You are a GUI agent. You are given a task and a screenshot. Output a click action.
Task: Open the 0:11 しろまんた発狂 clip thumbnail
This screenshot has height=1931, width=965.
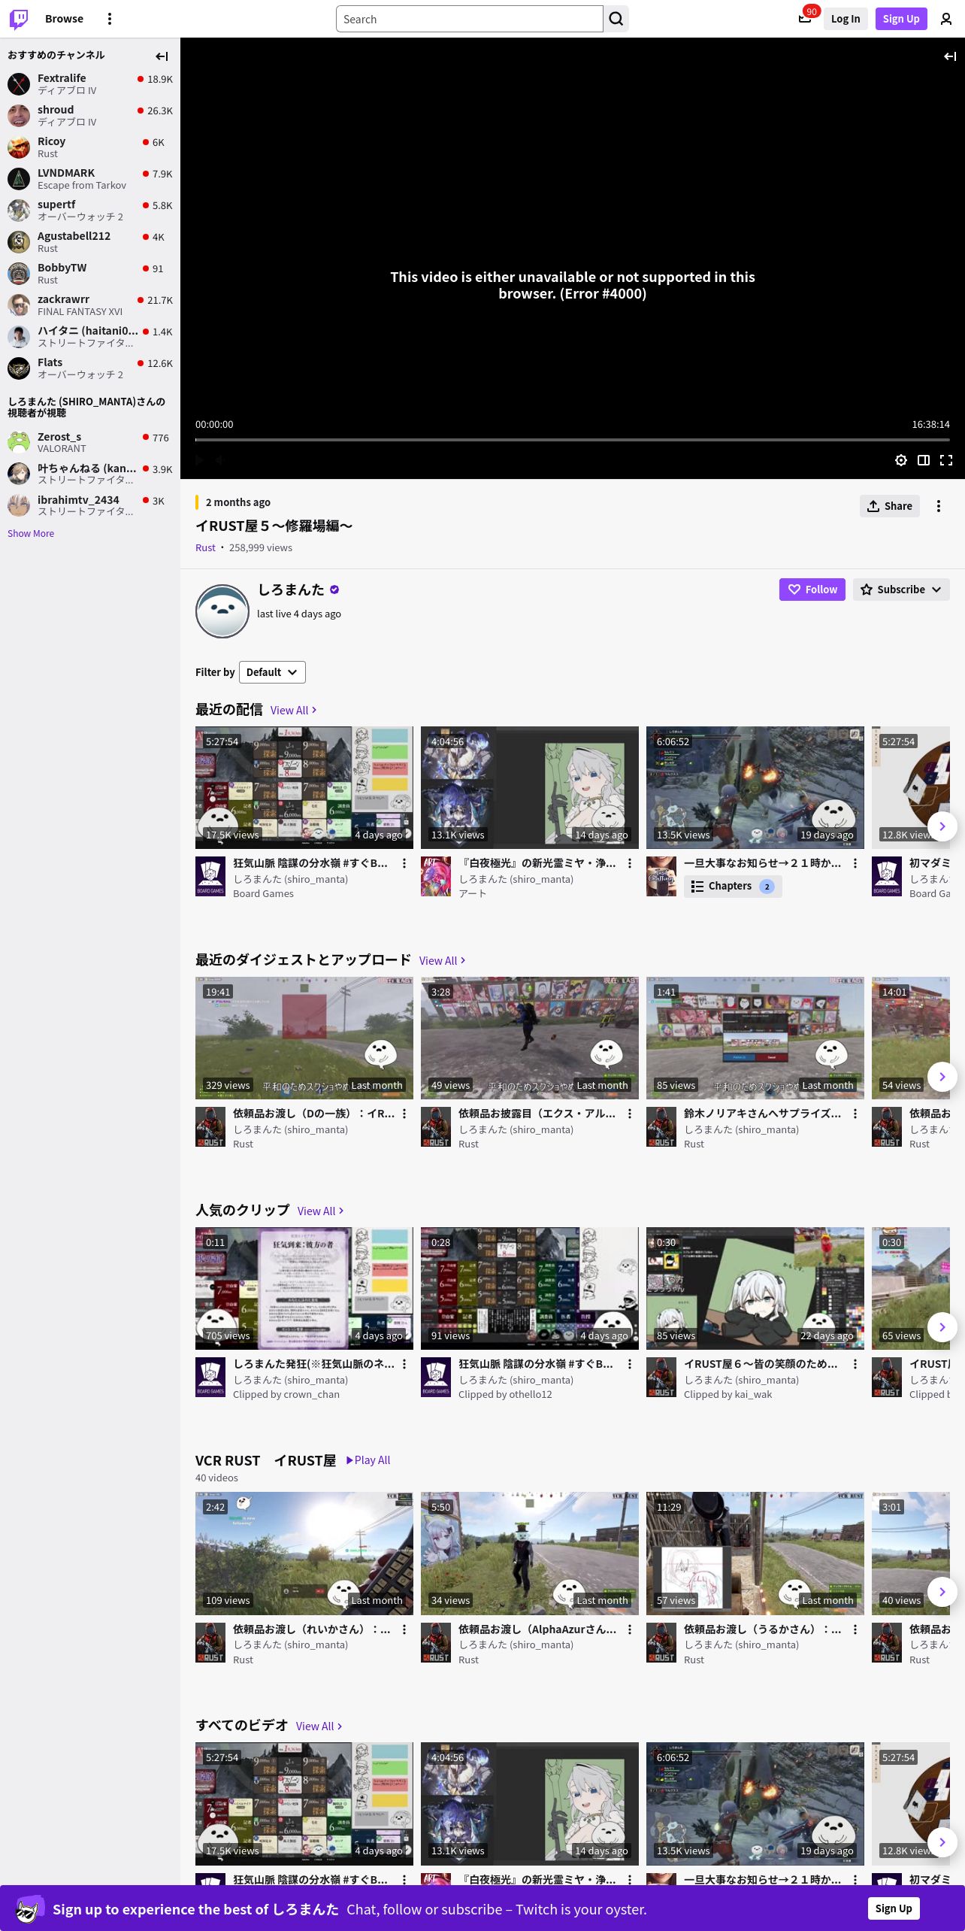pyautogui.click(x=304, y=1288)
